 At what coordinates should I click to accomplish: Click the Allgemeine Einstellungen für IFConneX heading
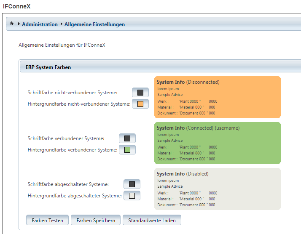(x=62, y=45)
